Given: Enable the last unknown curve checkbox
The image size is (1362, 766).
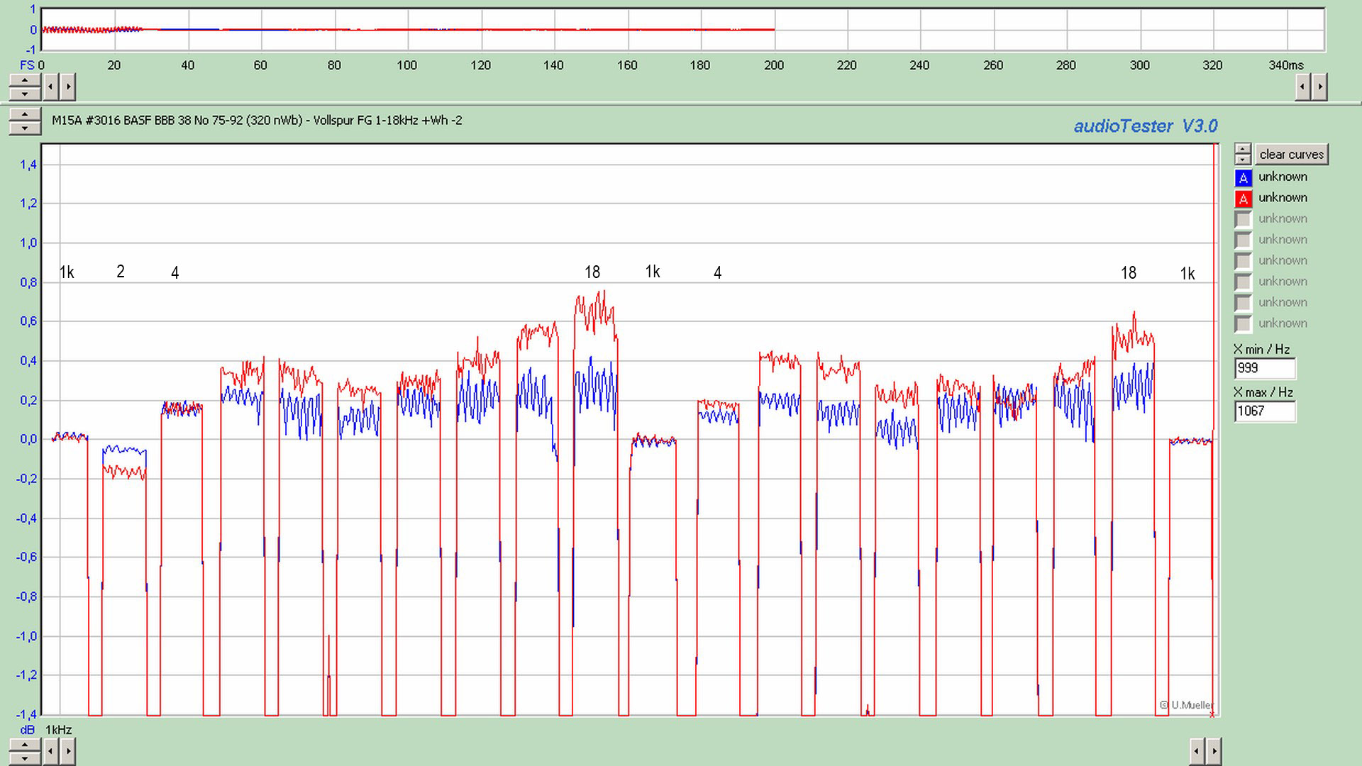Looking at the screenshot, I should pos(1243,323).
